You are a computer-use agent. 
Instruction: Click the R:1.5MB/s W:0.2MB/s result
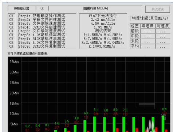(103, 35)
